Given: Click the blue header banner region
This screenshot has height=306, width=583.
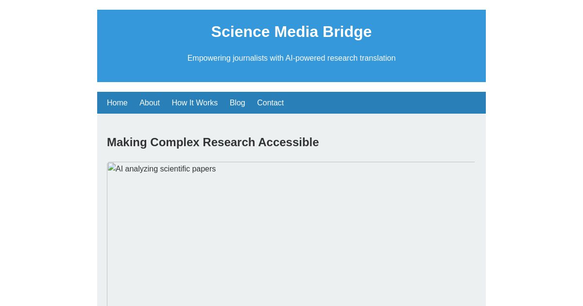Looking at the screenshot, I should [291, 46].
